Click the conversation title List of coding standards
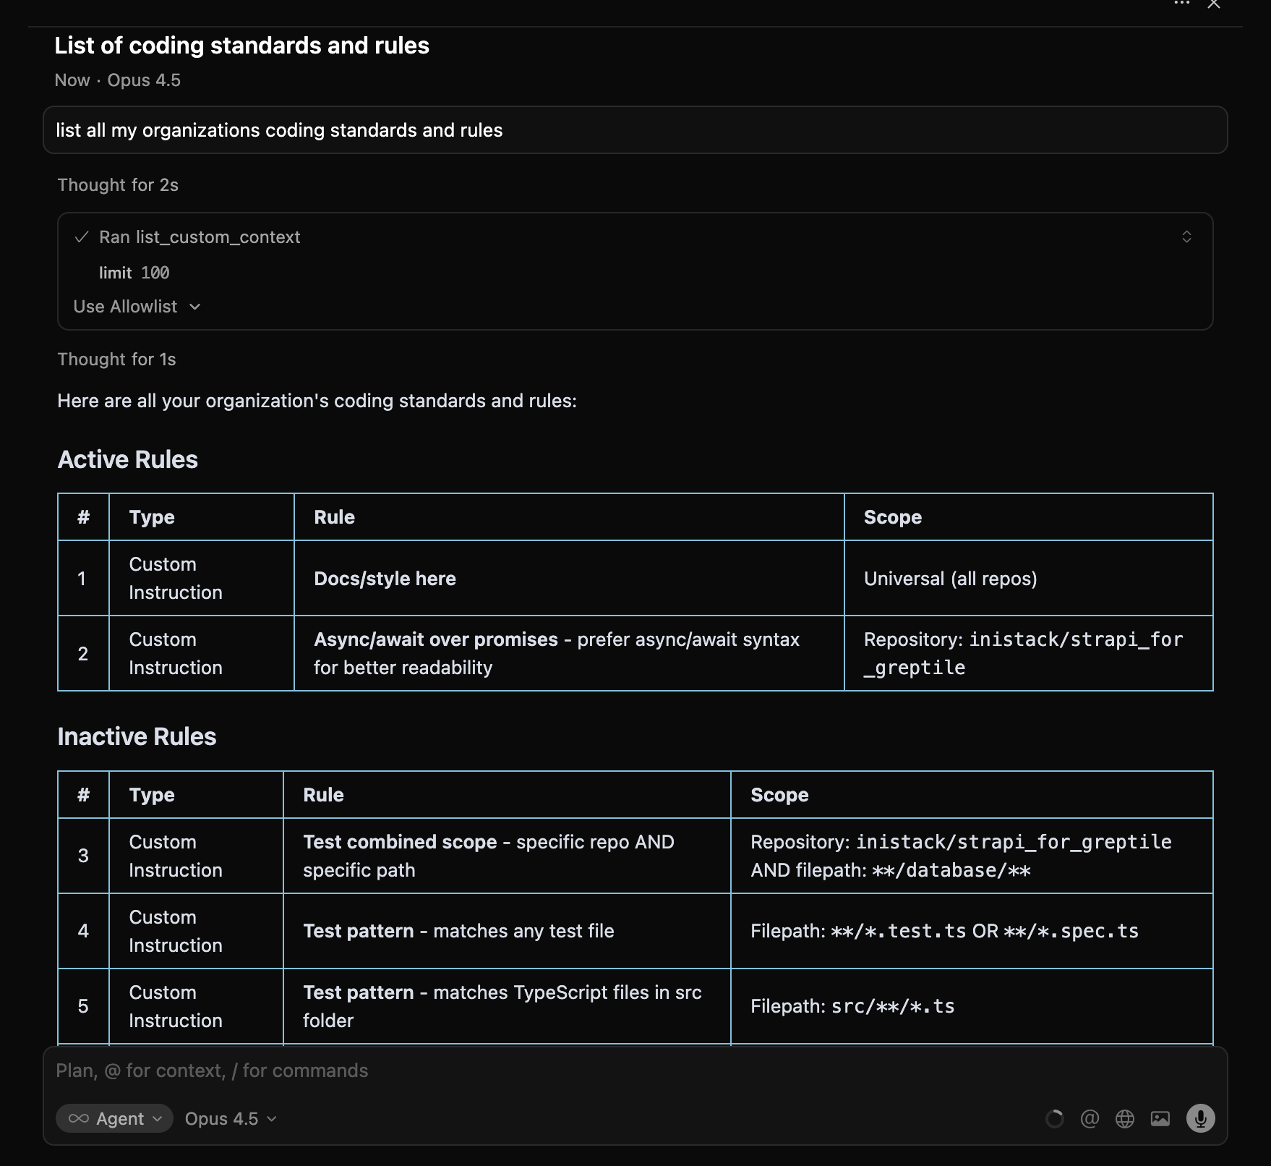 point(242,45)
